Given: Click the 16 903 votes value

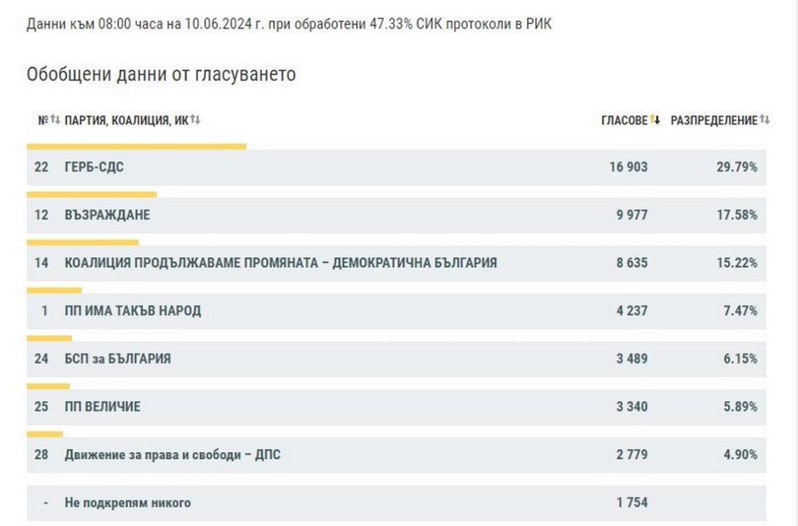Looking at the screenshot, I should pos(628,167).
